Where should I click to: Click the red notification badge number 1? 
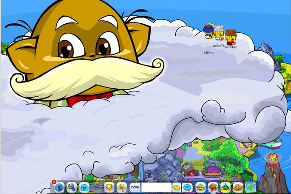click(x=54, y=182)
